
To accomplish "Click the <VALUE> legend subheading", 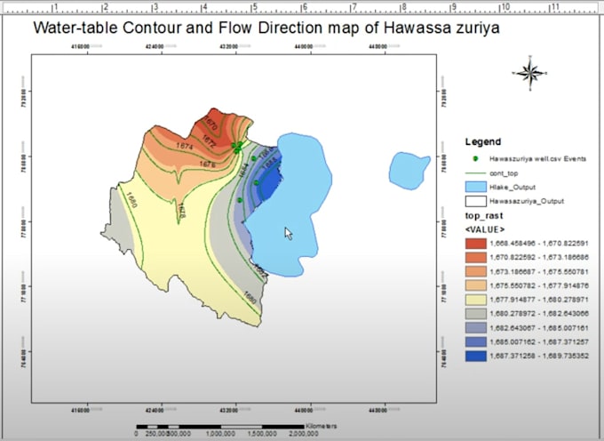I will point(485,229).
